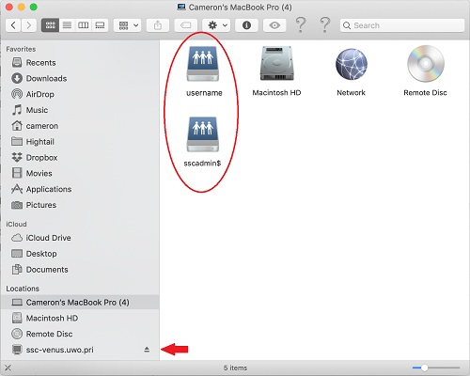Select Macintosh HD in the Locations sidebar
The width and height of the screenshot is (470, 376).
(x=80, y=318)
